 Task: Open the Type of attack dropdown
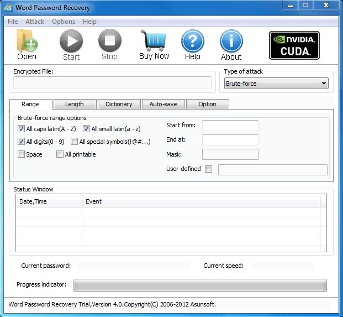click(x=276, y=84)
